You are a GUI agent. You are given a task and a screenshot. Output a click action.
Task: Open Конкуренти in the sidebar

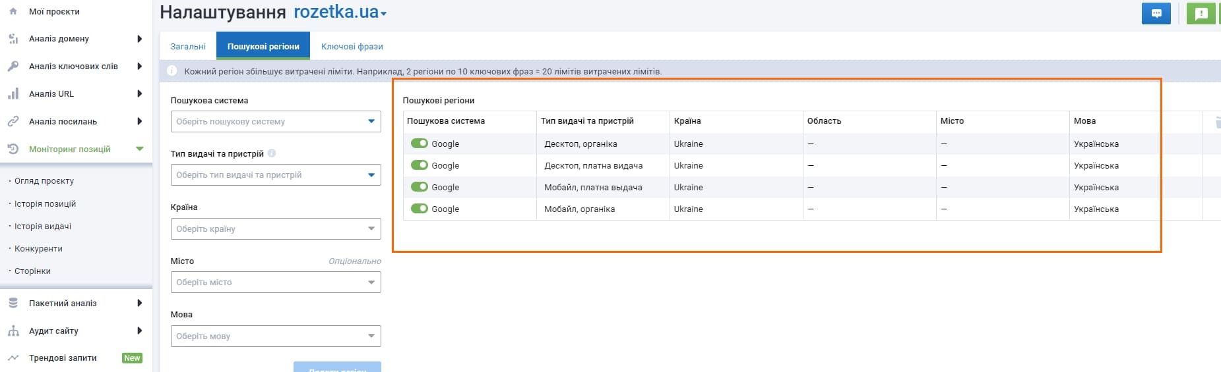tap(38, 249)
